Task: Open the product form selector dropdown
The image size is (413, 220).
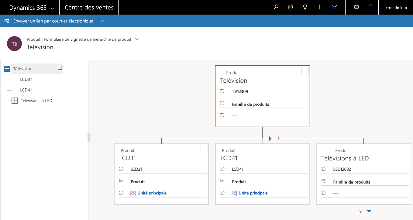Action: (137, 39)
